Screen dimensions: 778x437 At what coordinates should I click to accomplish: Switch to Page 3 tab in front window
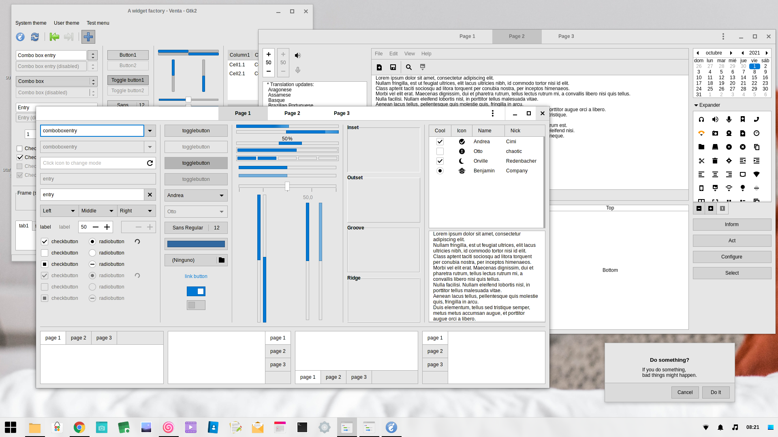pyautogui.click(x=342, y=113)
